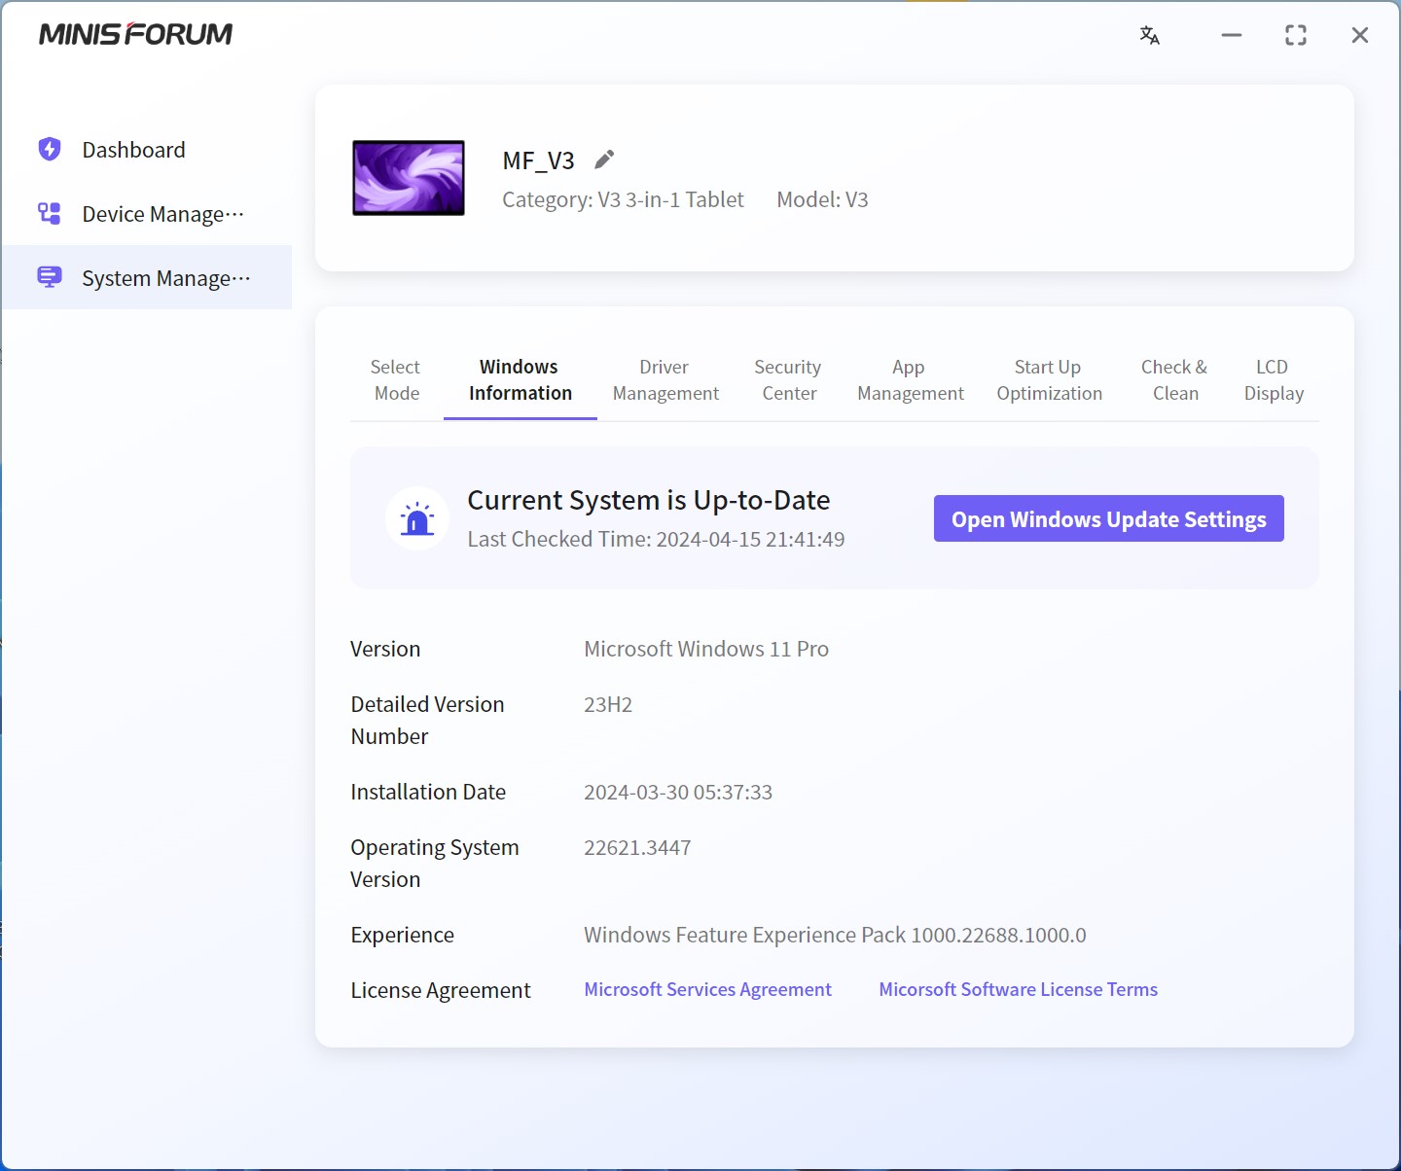This screenshot has height=1171, width=1401.
Task: Click the Model: V3 text
Action: tap(822, 199)
